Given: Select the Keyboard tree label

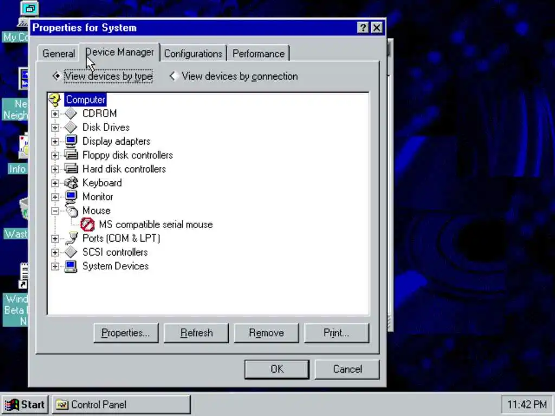Looking at the screenshot, I should [102, 183].
